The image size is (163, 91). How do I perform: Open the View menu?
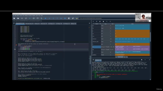[39, 16]
